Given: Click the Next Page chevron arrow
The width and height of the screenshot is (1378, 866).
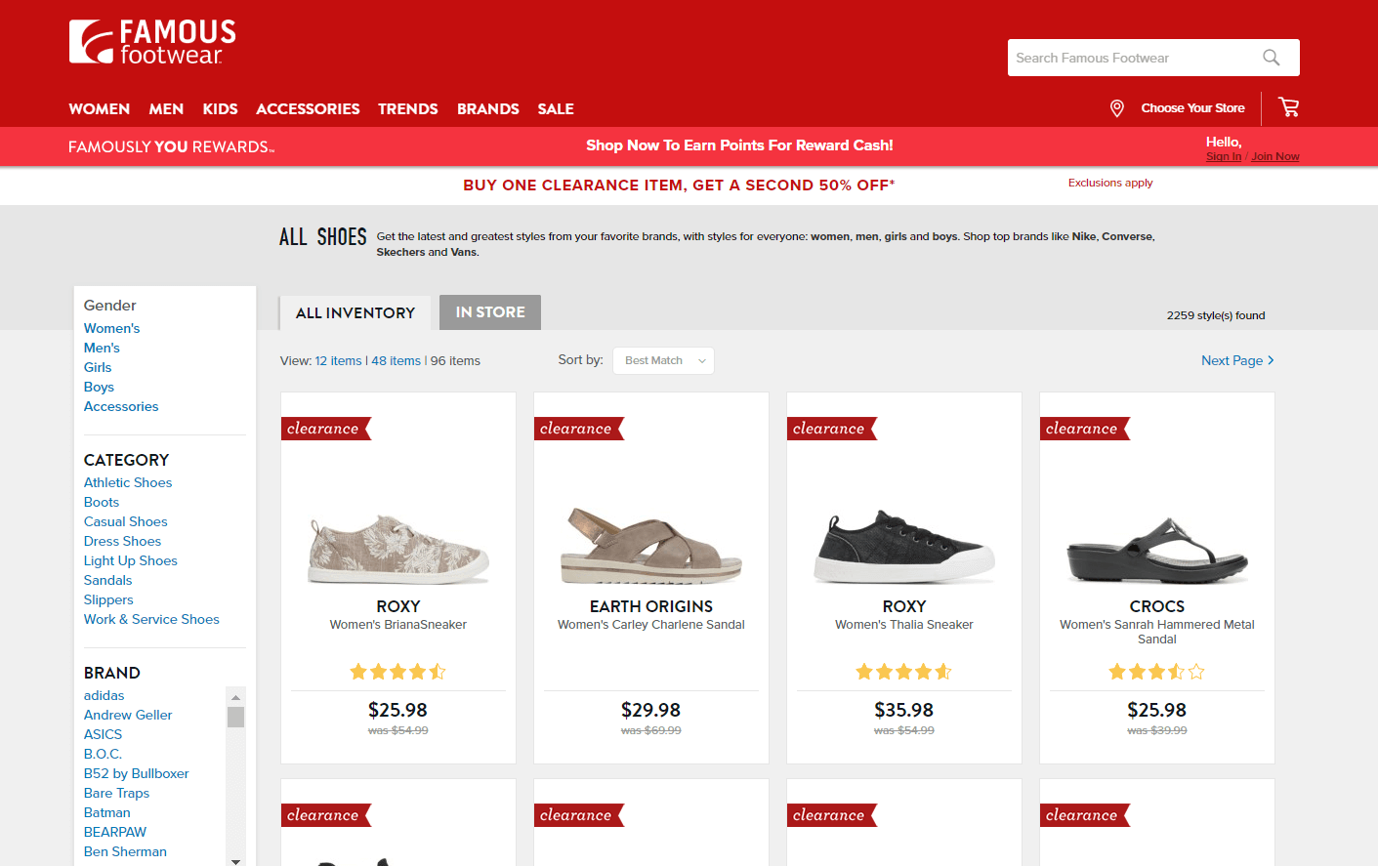Looking at the screenshot, I should (x=1271, y=360).
